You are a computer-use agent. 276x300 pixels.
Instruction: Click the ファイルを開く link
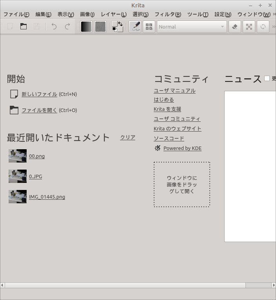coord(39,110)
